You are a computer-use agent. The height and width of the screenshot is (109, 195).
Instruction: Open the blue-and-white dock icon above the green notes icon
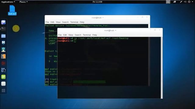point(3,70)
